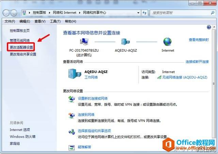Screen dimensions: 218x154
Task: Click 疑难解答 link
Action: (x=84, y=147)
